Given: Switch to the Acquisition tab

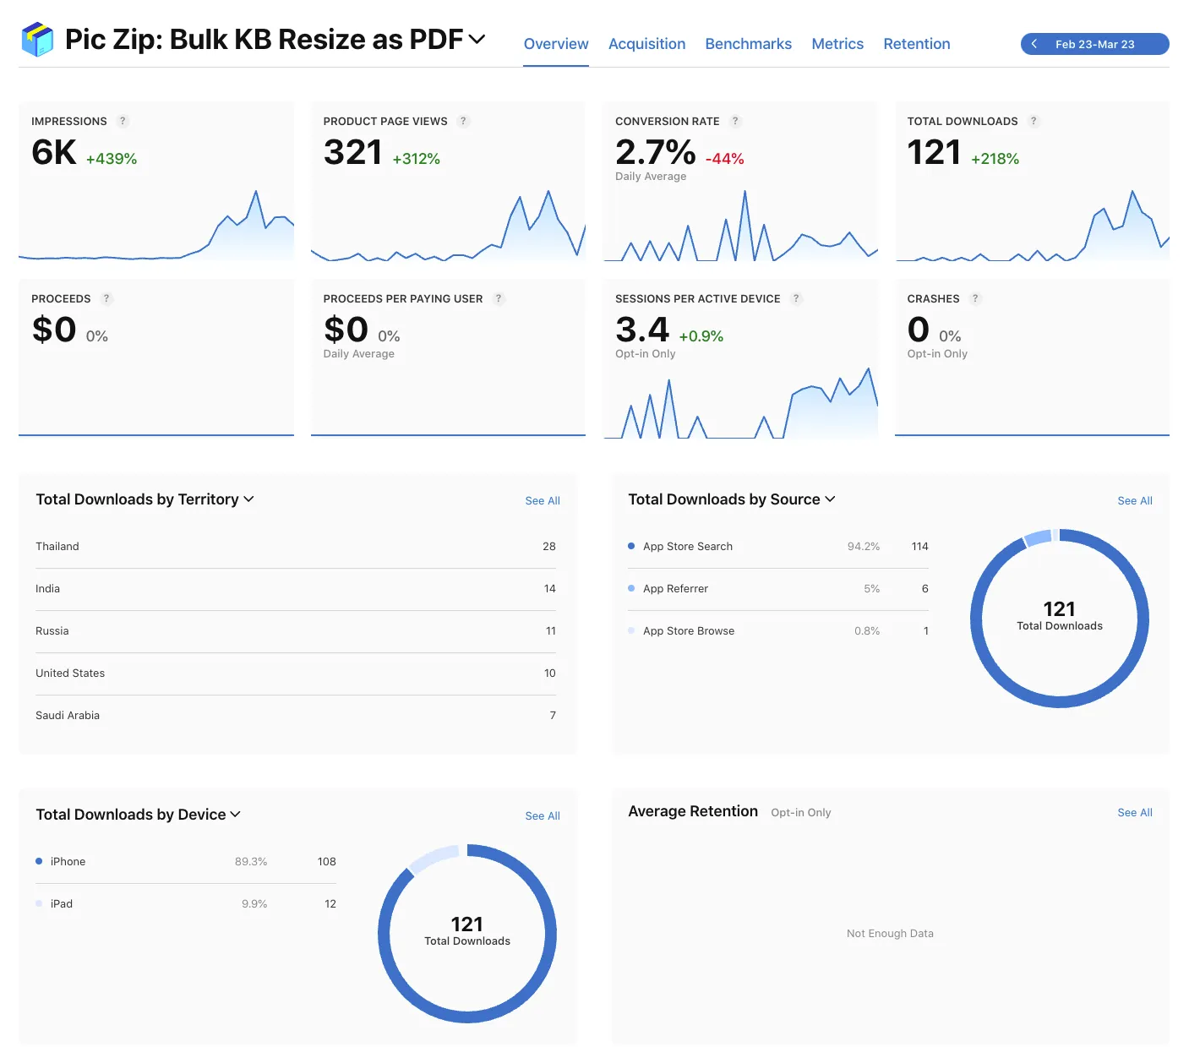Looking at the screenshot, I should click(x=646, y=43).
